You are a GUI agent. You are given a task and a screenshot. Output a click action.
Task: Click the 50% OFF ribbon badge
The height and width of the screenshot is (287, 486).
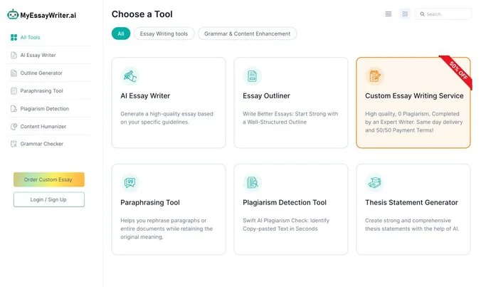[x=458, y=71]
